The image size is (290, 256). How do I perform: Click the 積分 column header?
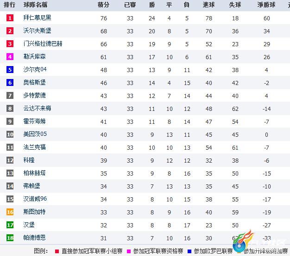pyautogui.click(x=103, y=5)
